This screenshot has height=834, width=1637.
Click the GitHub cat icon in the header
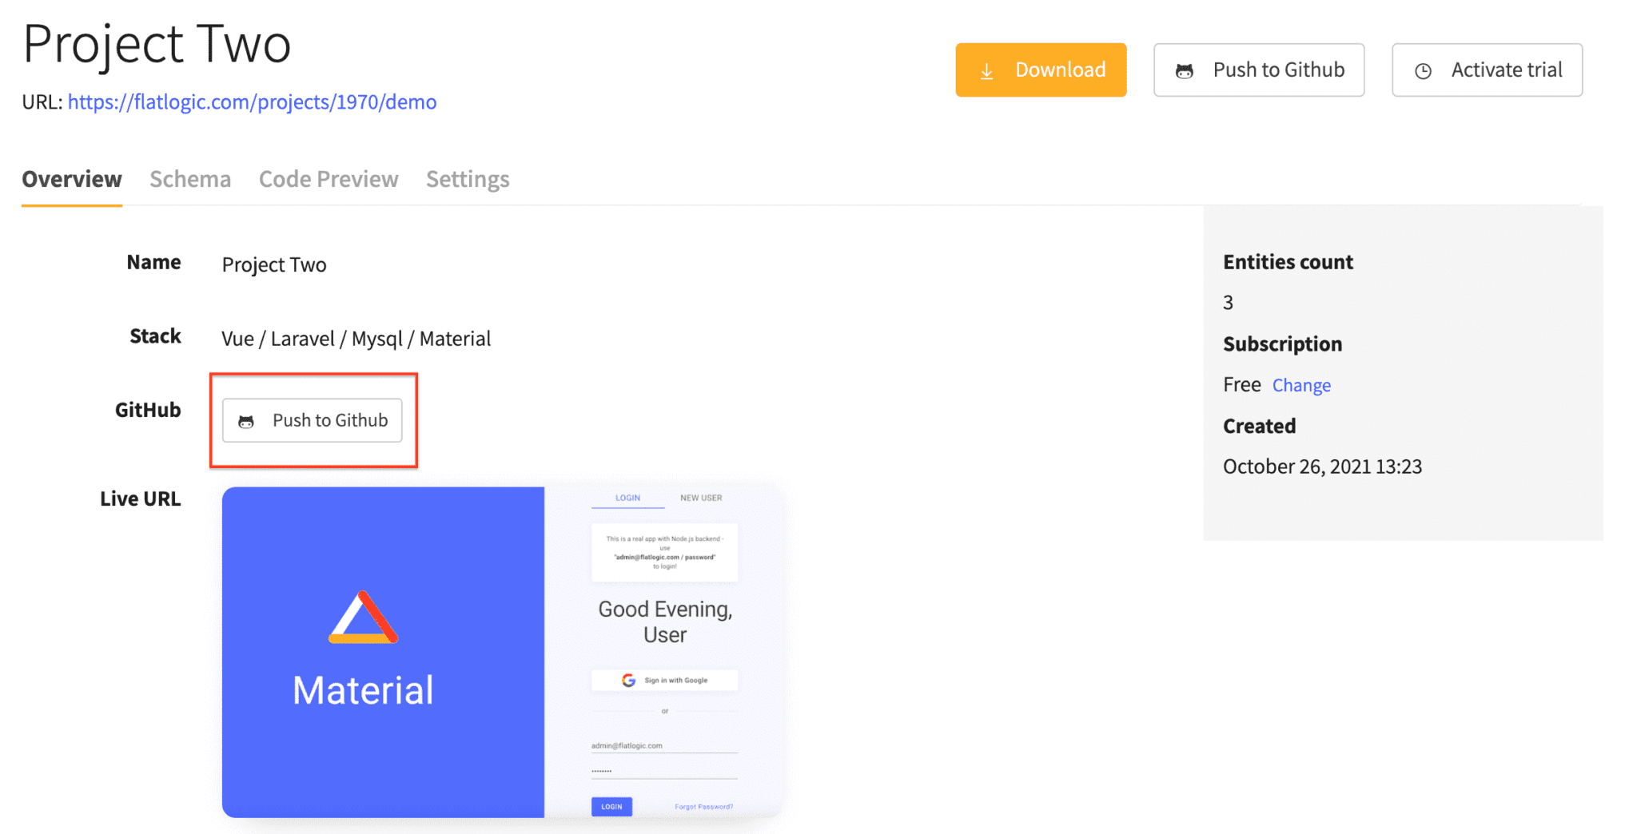[x=1184, y=71]
